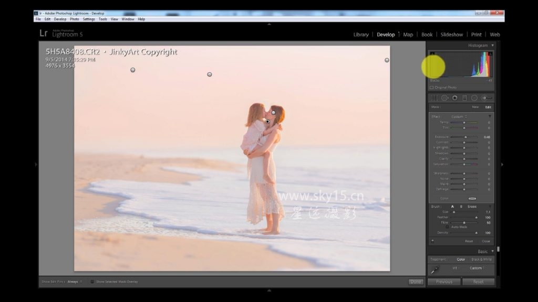Click the Feather slider handle

pos(476,218)
